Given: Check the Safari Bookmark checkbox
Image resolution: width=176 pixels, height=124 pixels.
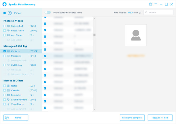Looking at the screenshot, I should tap(5, 100).
